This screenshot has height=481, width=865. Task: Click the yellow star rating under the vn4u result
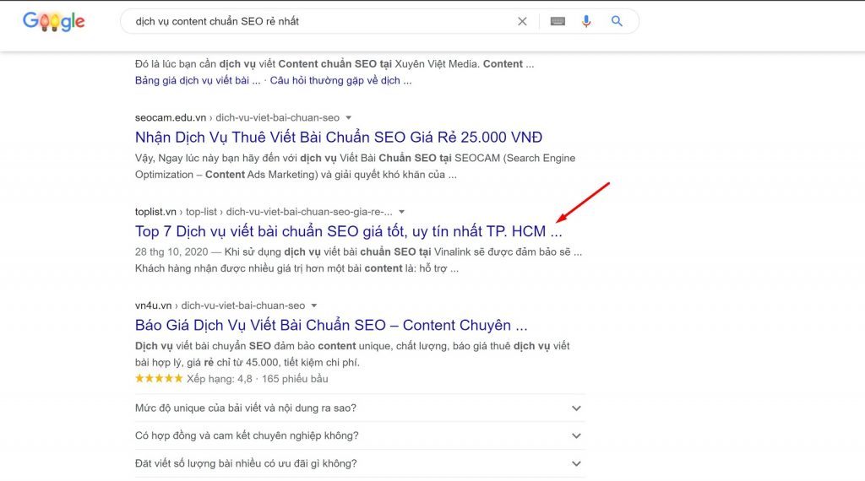coord(159,379)
